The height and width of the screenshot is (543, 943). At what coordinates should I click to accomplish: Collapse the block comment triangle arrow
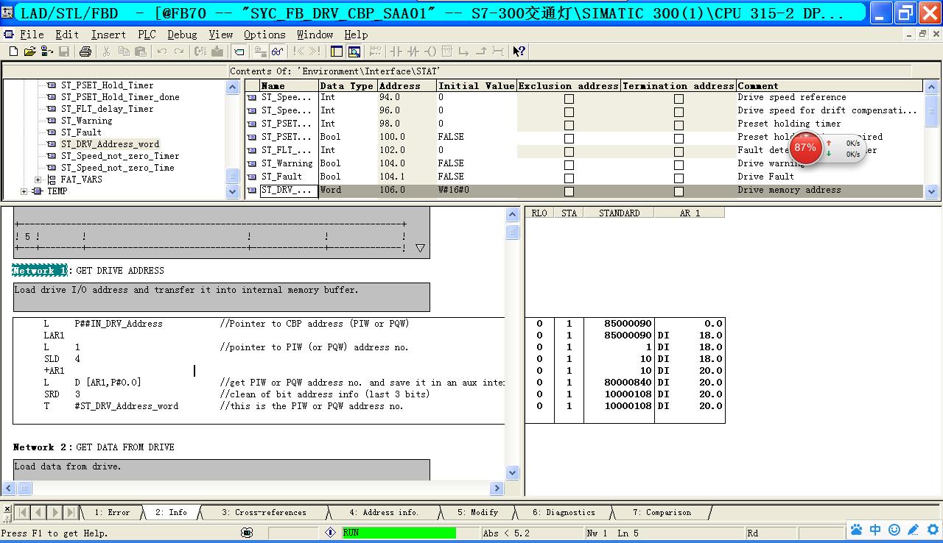pyautogui.click(x=420, y=249)
